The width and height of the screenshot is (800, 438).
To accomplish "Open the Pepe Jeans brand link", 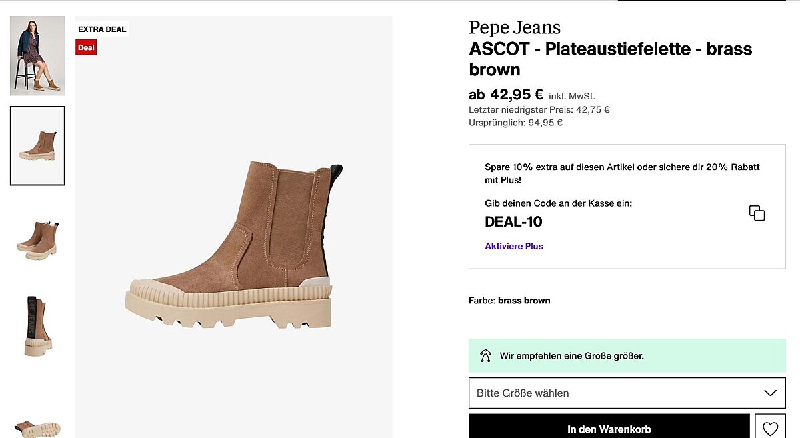I will click(515, 28).
